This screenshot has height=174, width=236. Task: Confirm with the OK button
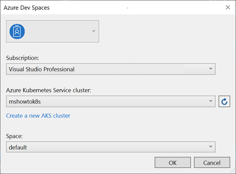(173, 162)
